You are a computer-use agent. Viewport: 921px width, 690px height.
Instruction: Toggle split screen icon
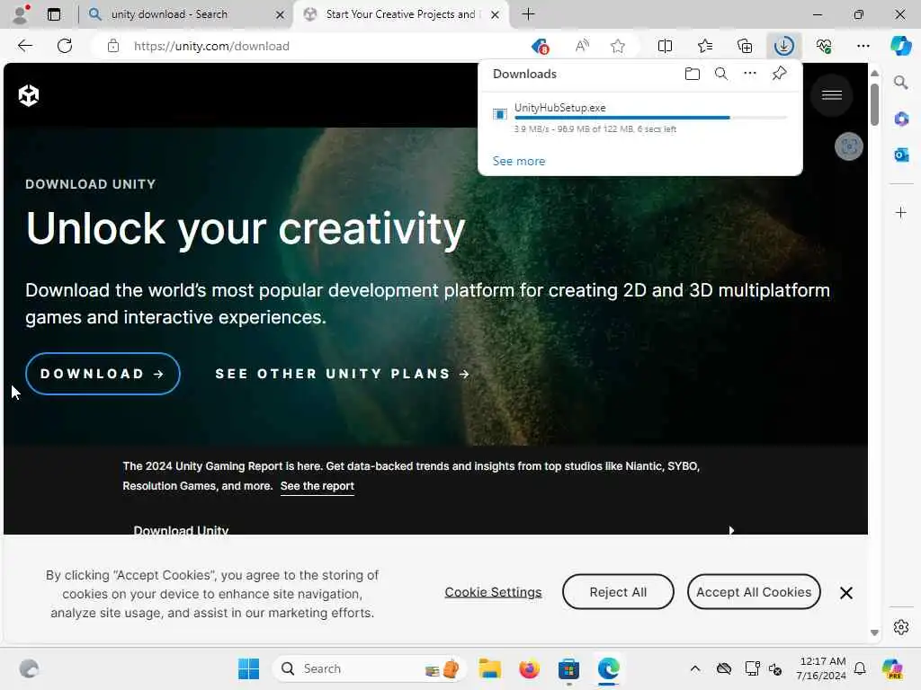665,46
